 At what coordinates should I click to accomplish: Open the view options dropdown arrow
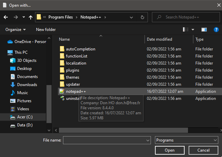click(193, 30)
